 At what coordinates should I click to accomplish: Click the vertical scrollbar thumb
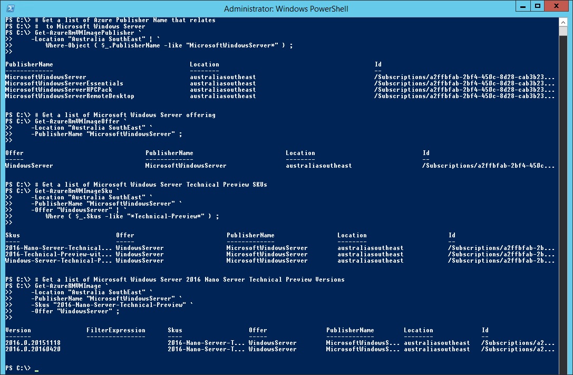[563, 31]
